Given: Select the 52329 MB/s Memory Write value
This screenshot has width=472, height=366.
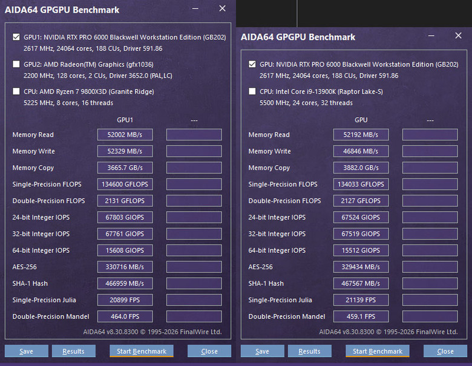Looking at the screenshot, I should [x=125, y=151].
